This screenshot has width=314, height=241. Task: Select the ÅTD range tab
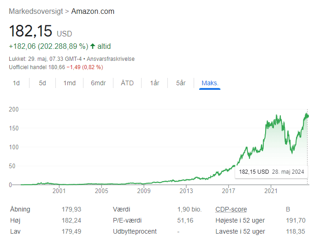point(127,83)
